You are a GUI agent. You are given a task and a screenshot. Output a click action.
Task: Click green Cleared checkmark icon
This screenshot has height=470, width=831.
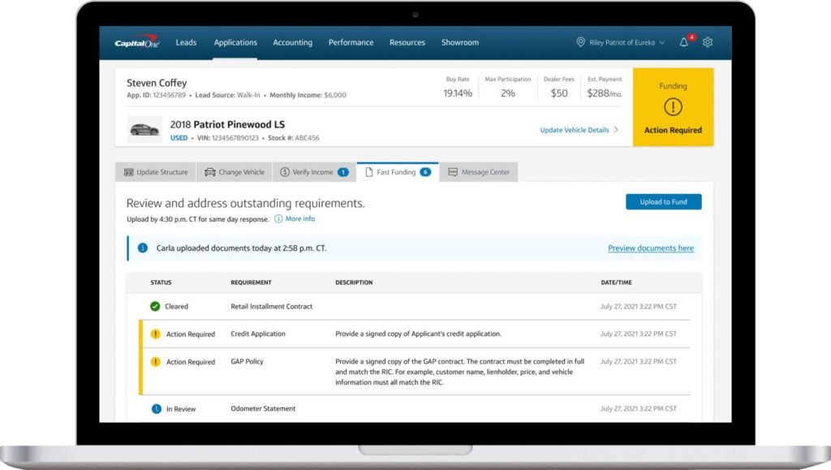coord(155,306)
